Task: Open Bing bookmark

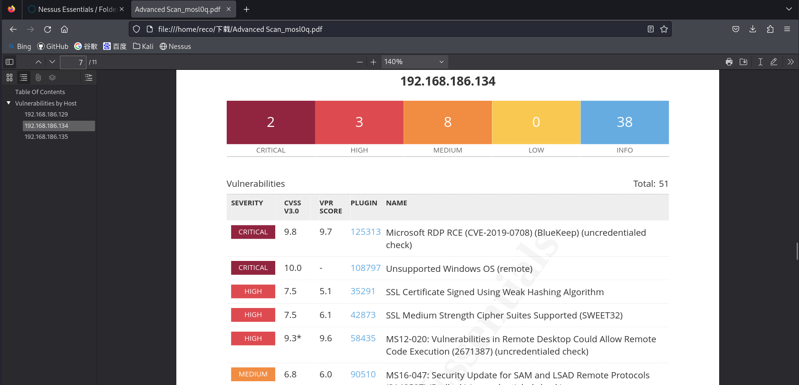Action: (19, 47)
